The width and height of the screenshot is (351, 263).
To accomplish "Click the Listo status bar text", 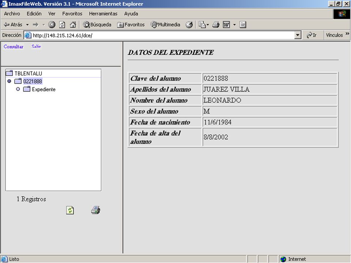I will tap(14, 259).
